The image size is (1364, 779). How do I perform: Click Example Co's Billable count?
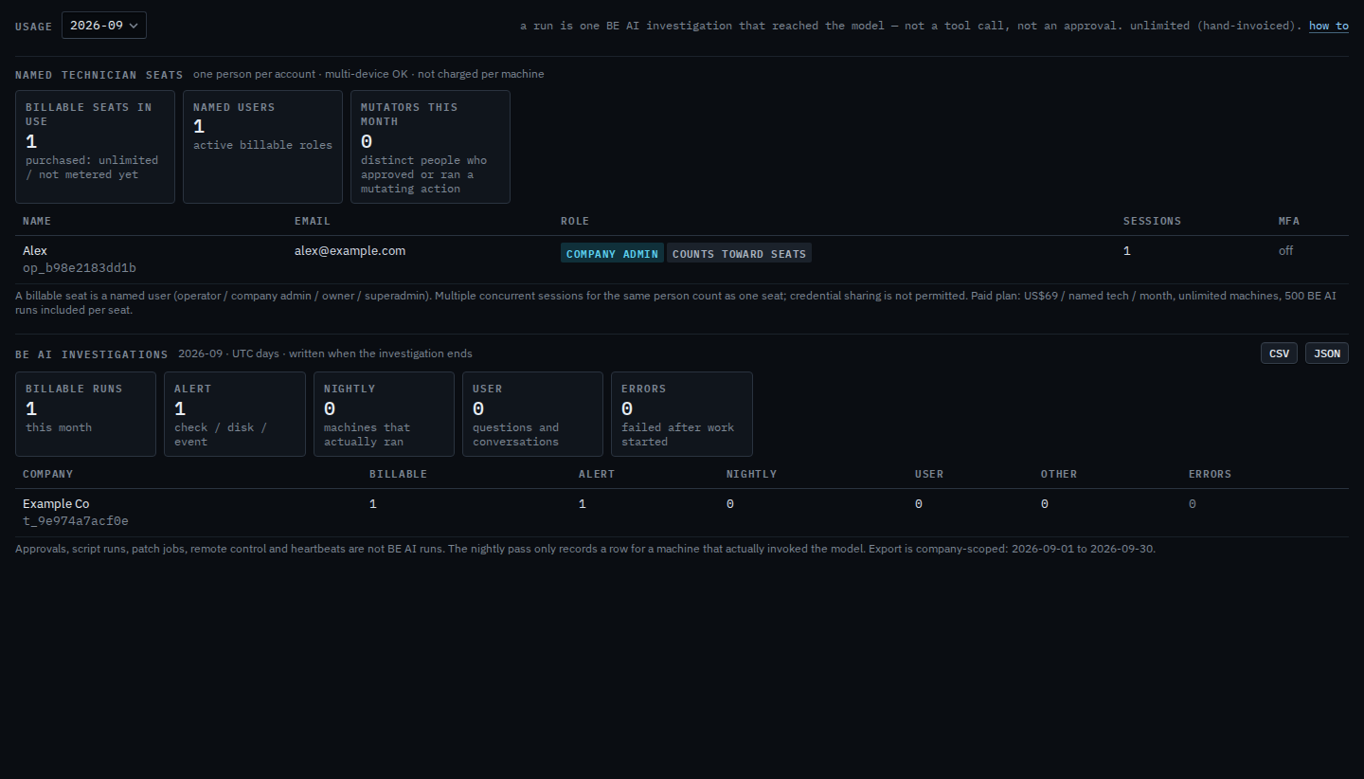coord(373,504)
